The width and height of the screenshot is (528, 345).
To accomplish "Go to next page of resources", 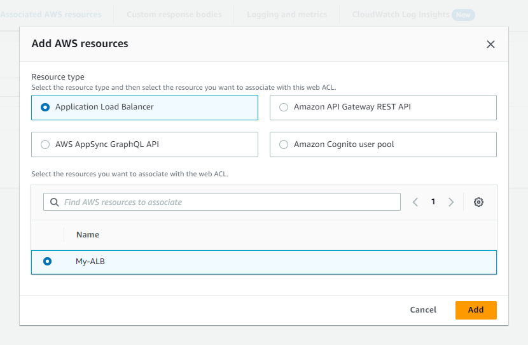I will point(451,202).
